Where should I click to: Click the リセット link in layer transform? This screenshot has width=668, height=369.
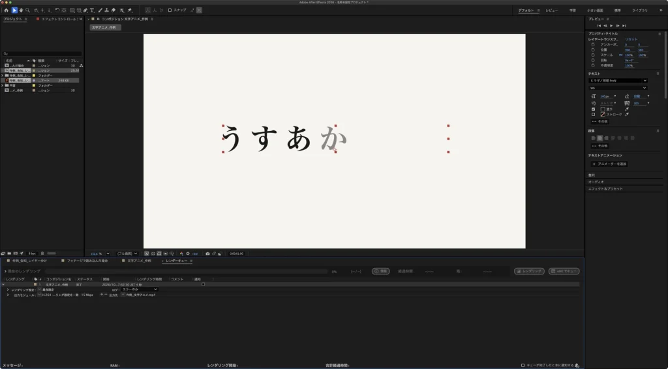(631, 39)
